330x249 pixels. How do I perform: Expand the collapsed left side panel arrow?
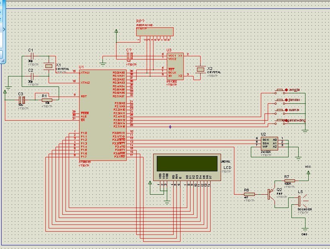click(x=4, y=30)
